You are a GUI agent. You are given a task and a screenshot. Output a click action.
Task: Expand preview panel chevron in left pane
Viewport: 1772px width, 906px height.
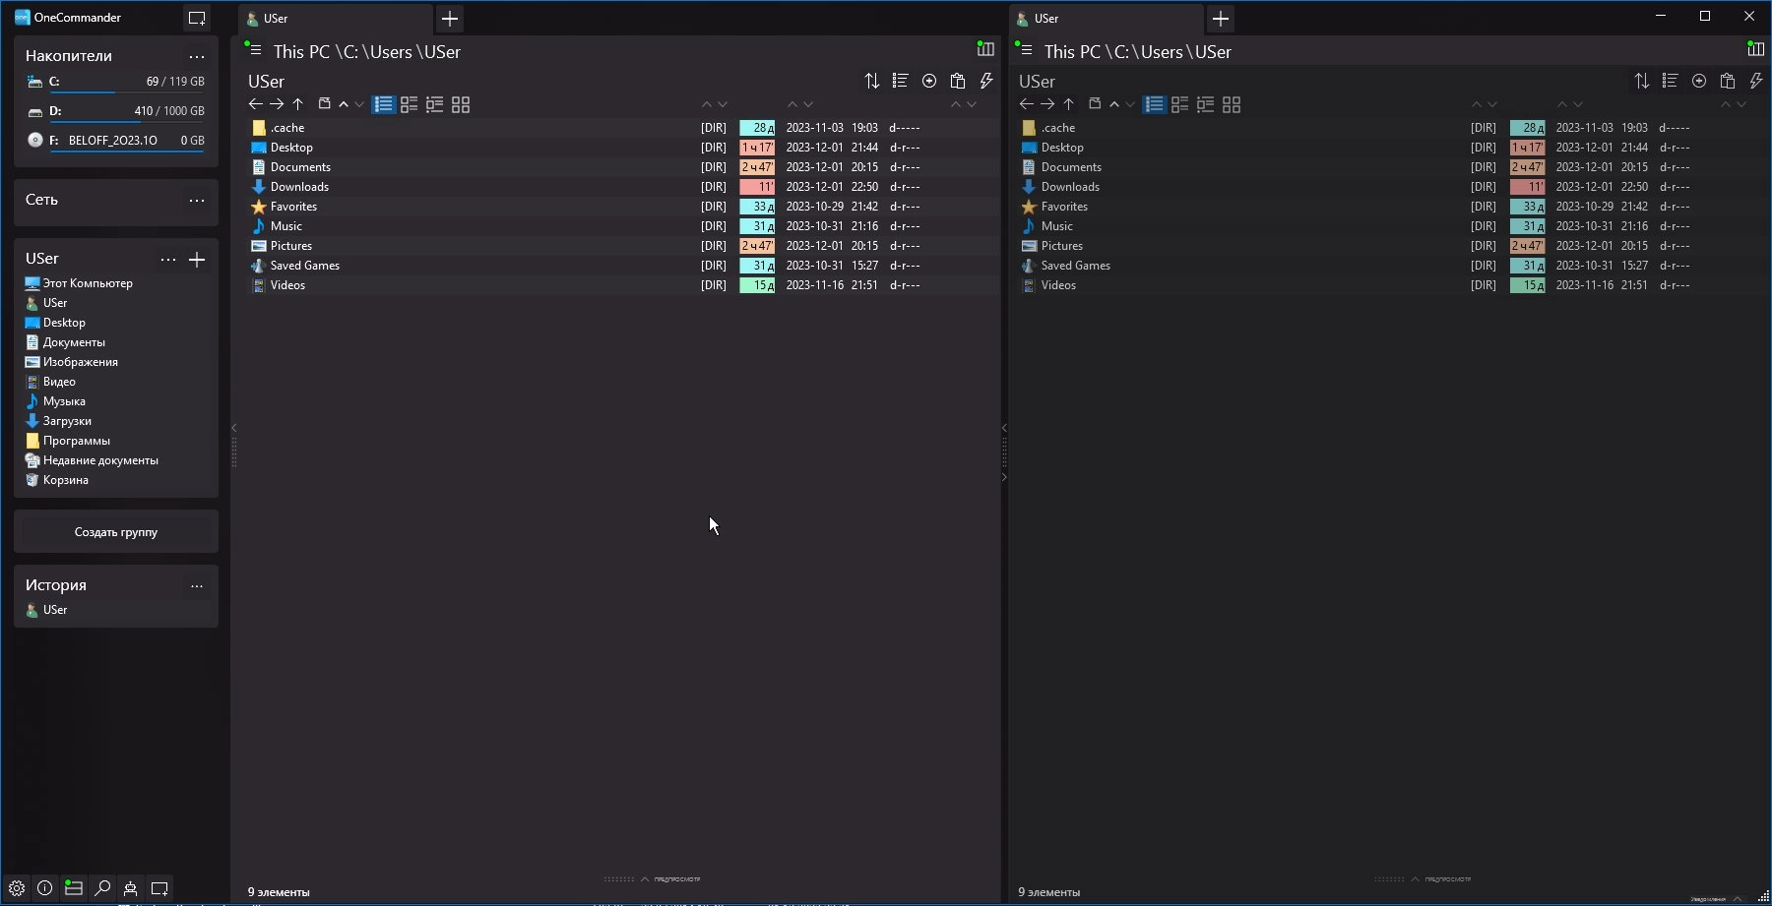[645, 878]
